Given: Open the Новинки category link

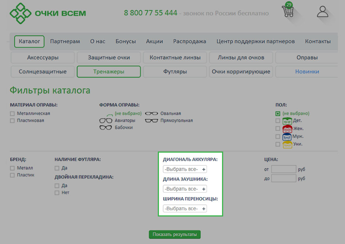Looking at the screenshot, I should [x=307, y=72].
